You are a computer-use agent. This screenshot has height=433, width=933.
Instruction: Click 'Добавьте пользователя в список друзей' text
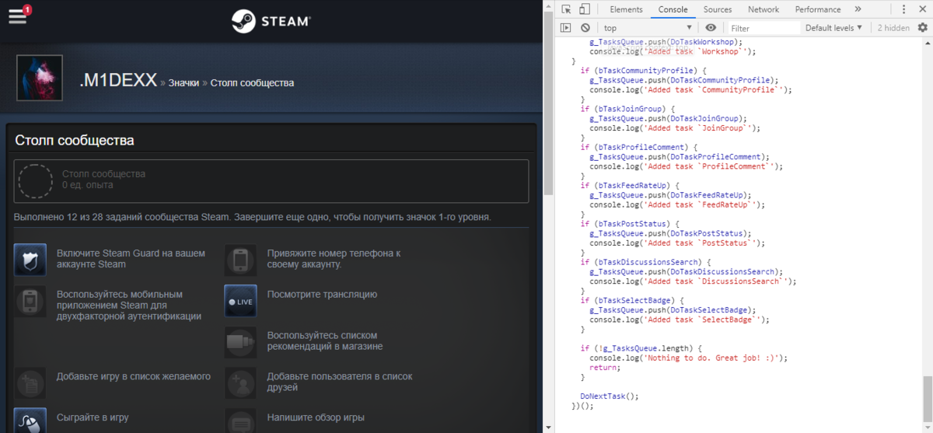340,382
